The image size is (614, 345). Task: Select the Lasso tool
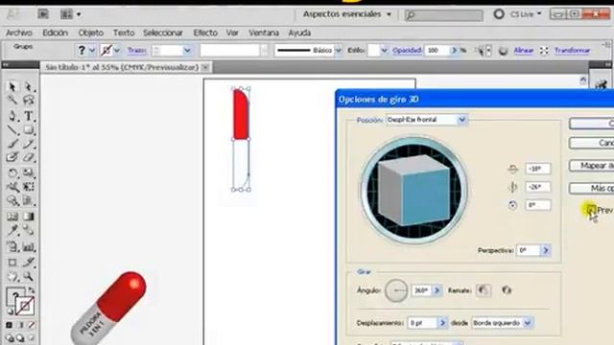[28, 100]
